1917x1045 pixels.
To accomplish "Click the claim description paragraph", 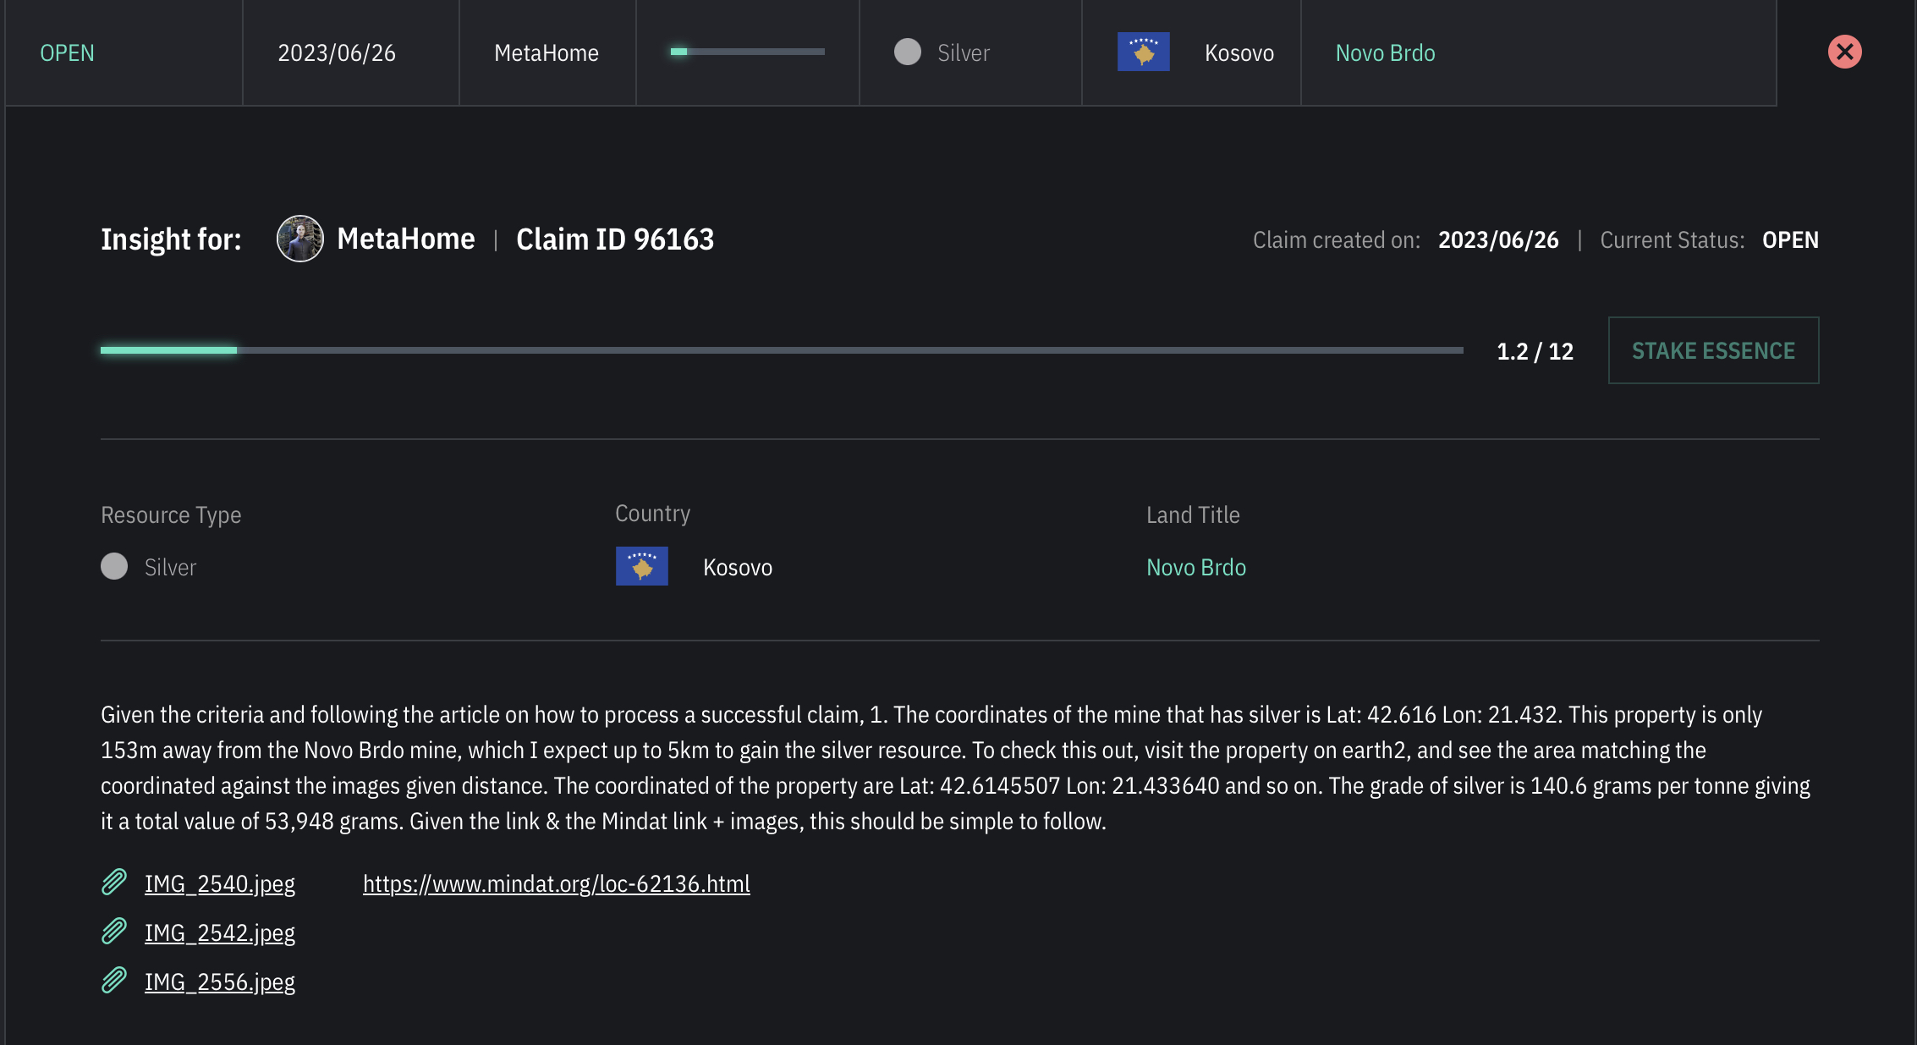I will coord(956,767).
